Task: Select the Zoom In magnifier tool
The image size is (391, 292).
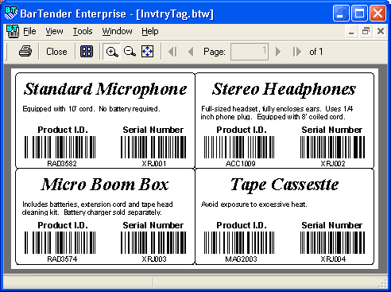Action: 112,52
